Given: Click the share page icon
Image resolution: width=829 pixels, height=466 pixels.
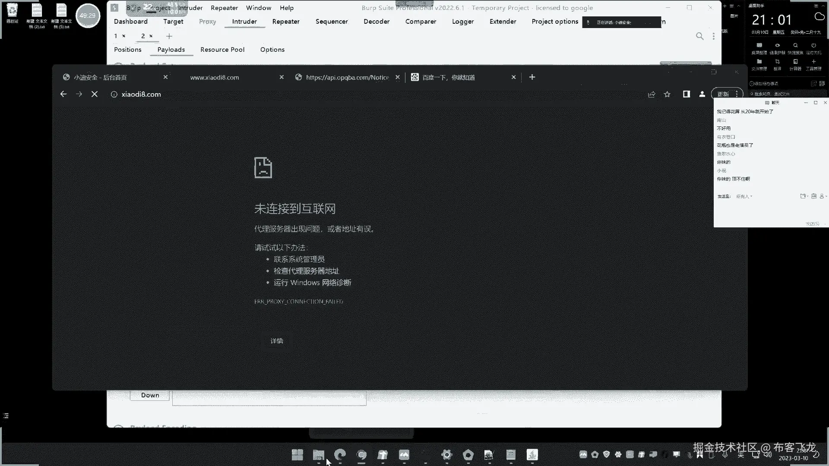Looking at the screenshot, I should 652,94.
